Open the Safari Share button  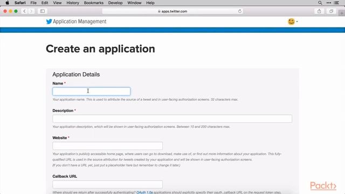pyautogui.click(x=319, y=11)
